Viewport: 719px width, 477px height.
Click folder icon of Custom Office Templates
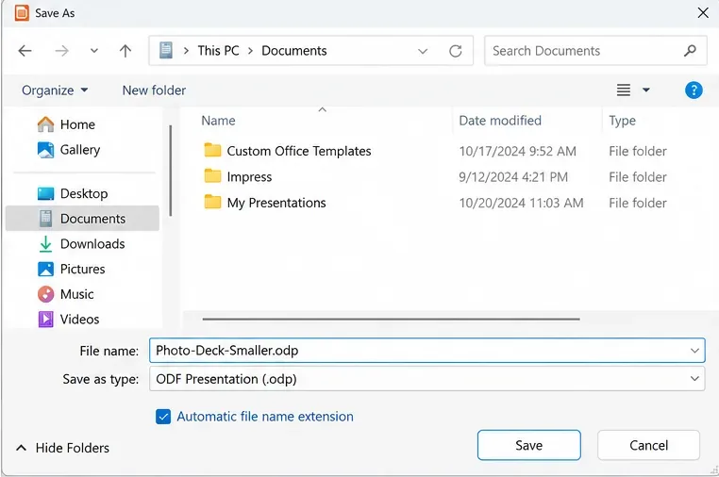tap(212, 150)
